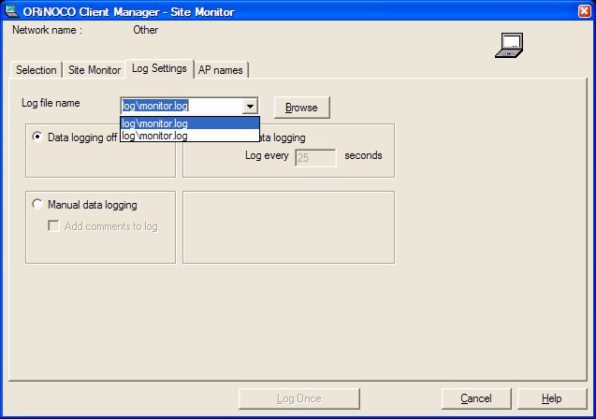The image size is (596, 419).
Task: Click the 'seconds' label text
Action: click(x=363, y=155)
